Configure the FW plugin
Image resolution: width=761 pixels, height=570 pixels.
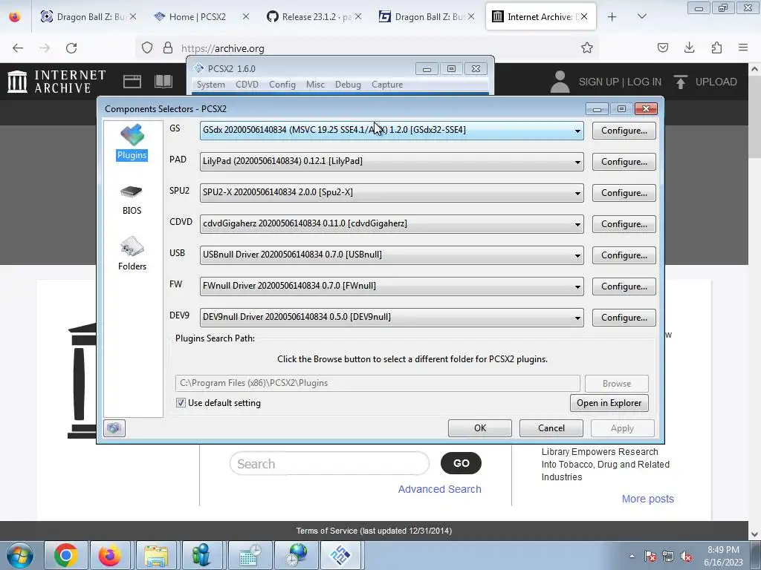click(x=624, y=286)
